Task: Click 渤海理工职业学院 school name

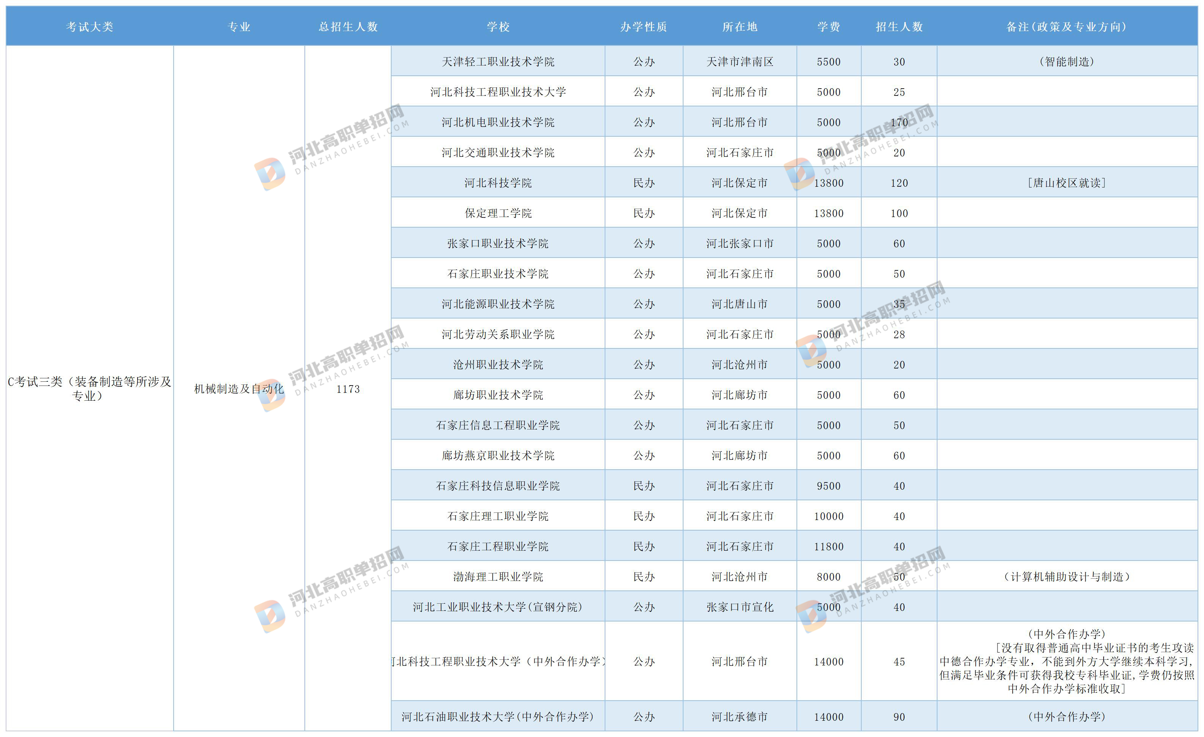Action: coord(498,576)
